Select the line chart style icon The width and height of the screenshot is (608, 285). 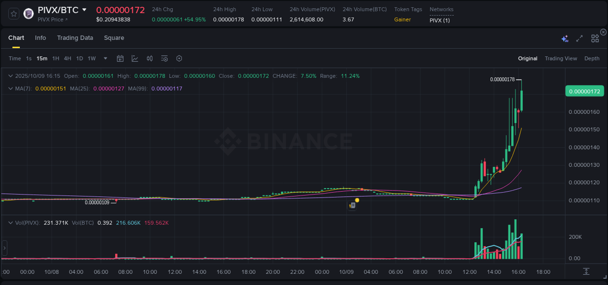[134, 58]
